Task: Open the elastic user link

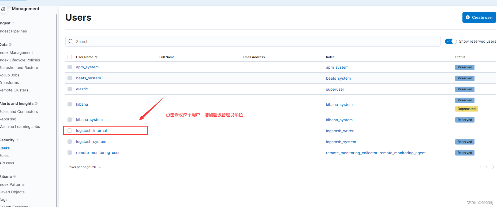Action: pos(82,89)
